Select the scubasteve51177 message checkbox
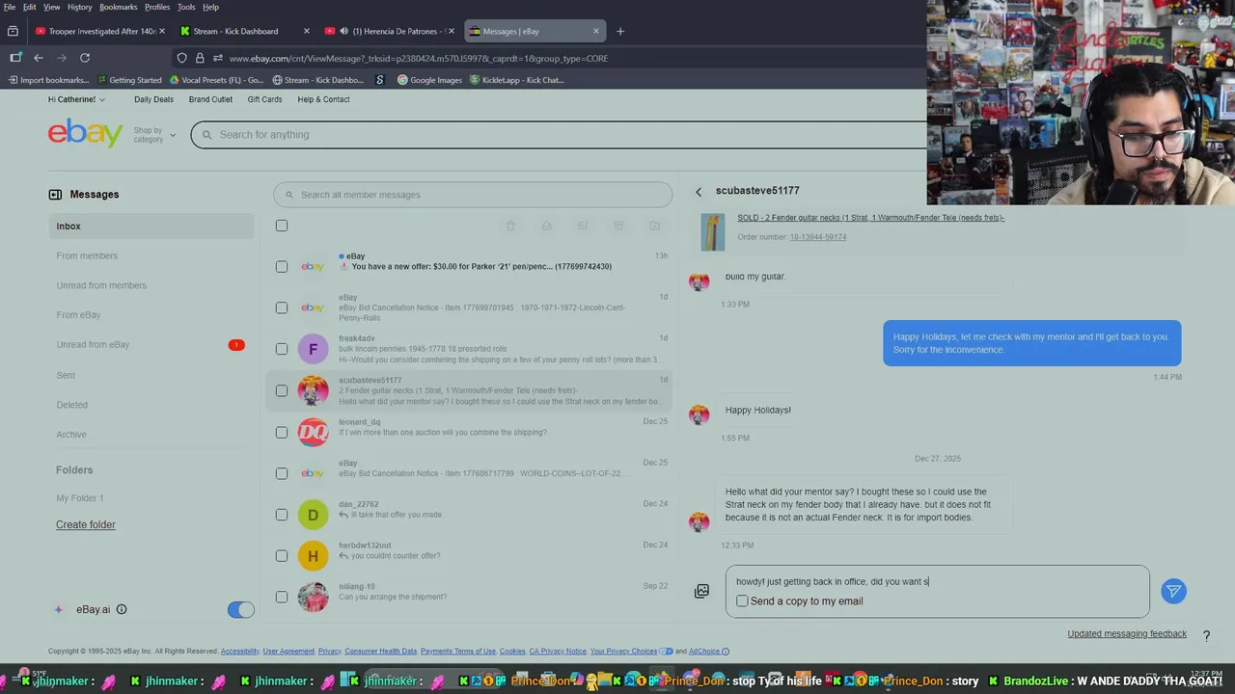The width and height of the screenshot is (1235, 694). coord(282,390)
